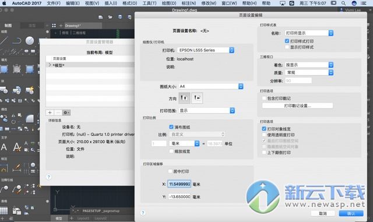Screen dimensions: 373x222
Task: Click the help icon in Page Setup Manager
Action: click(x=49, y=177)
